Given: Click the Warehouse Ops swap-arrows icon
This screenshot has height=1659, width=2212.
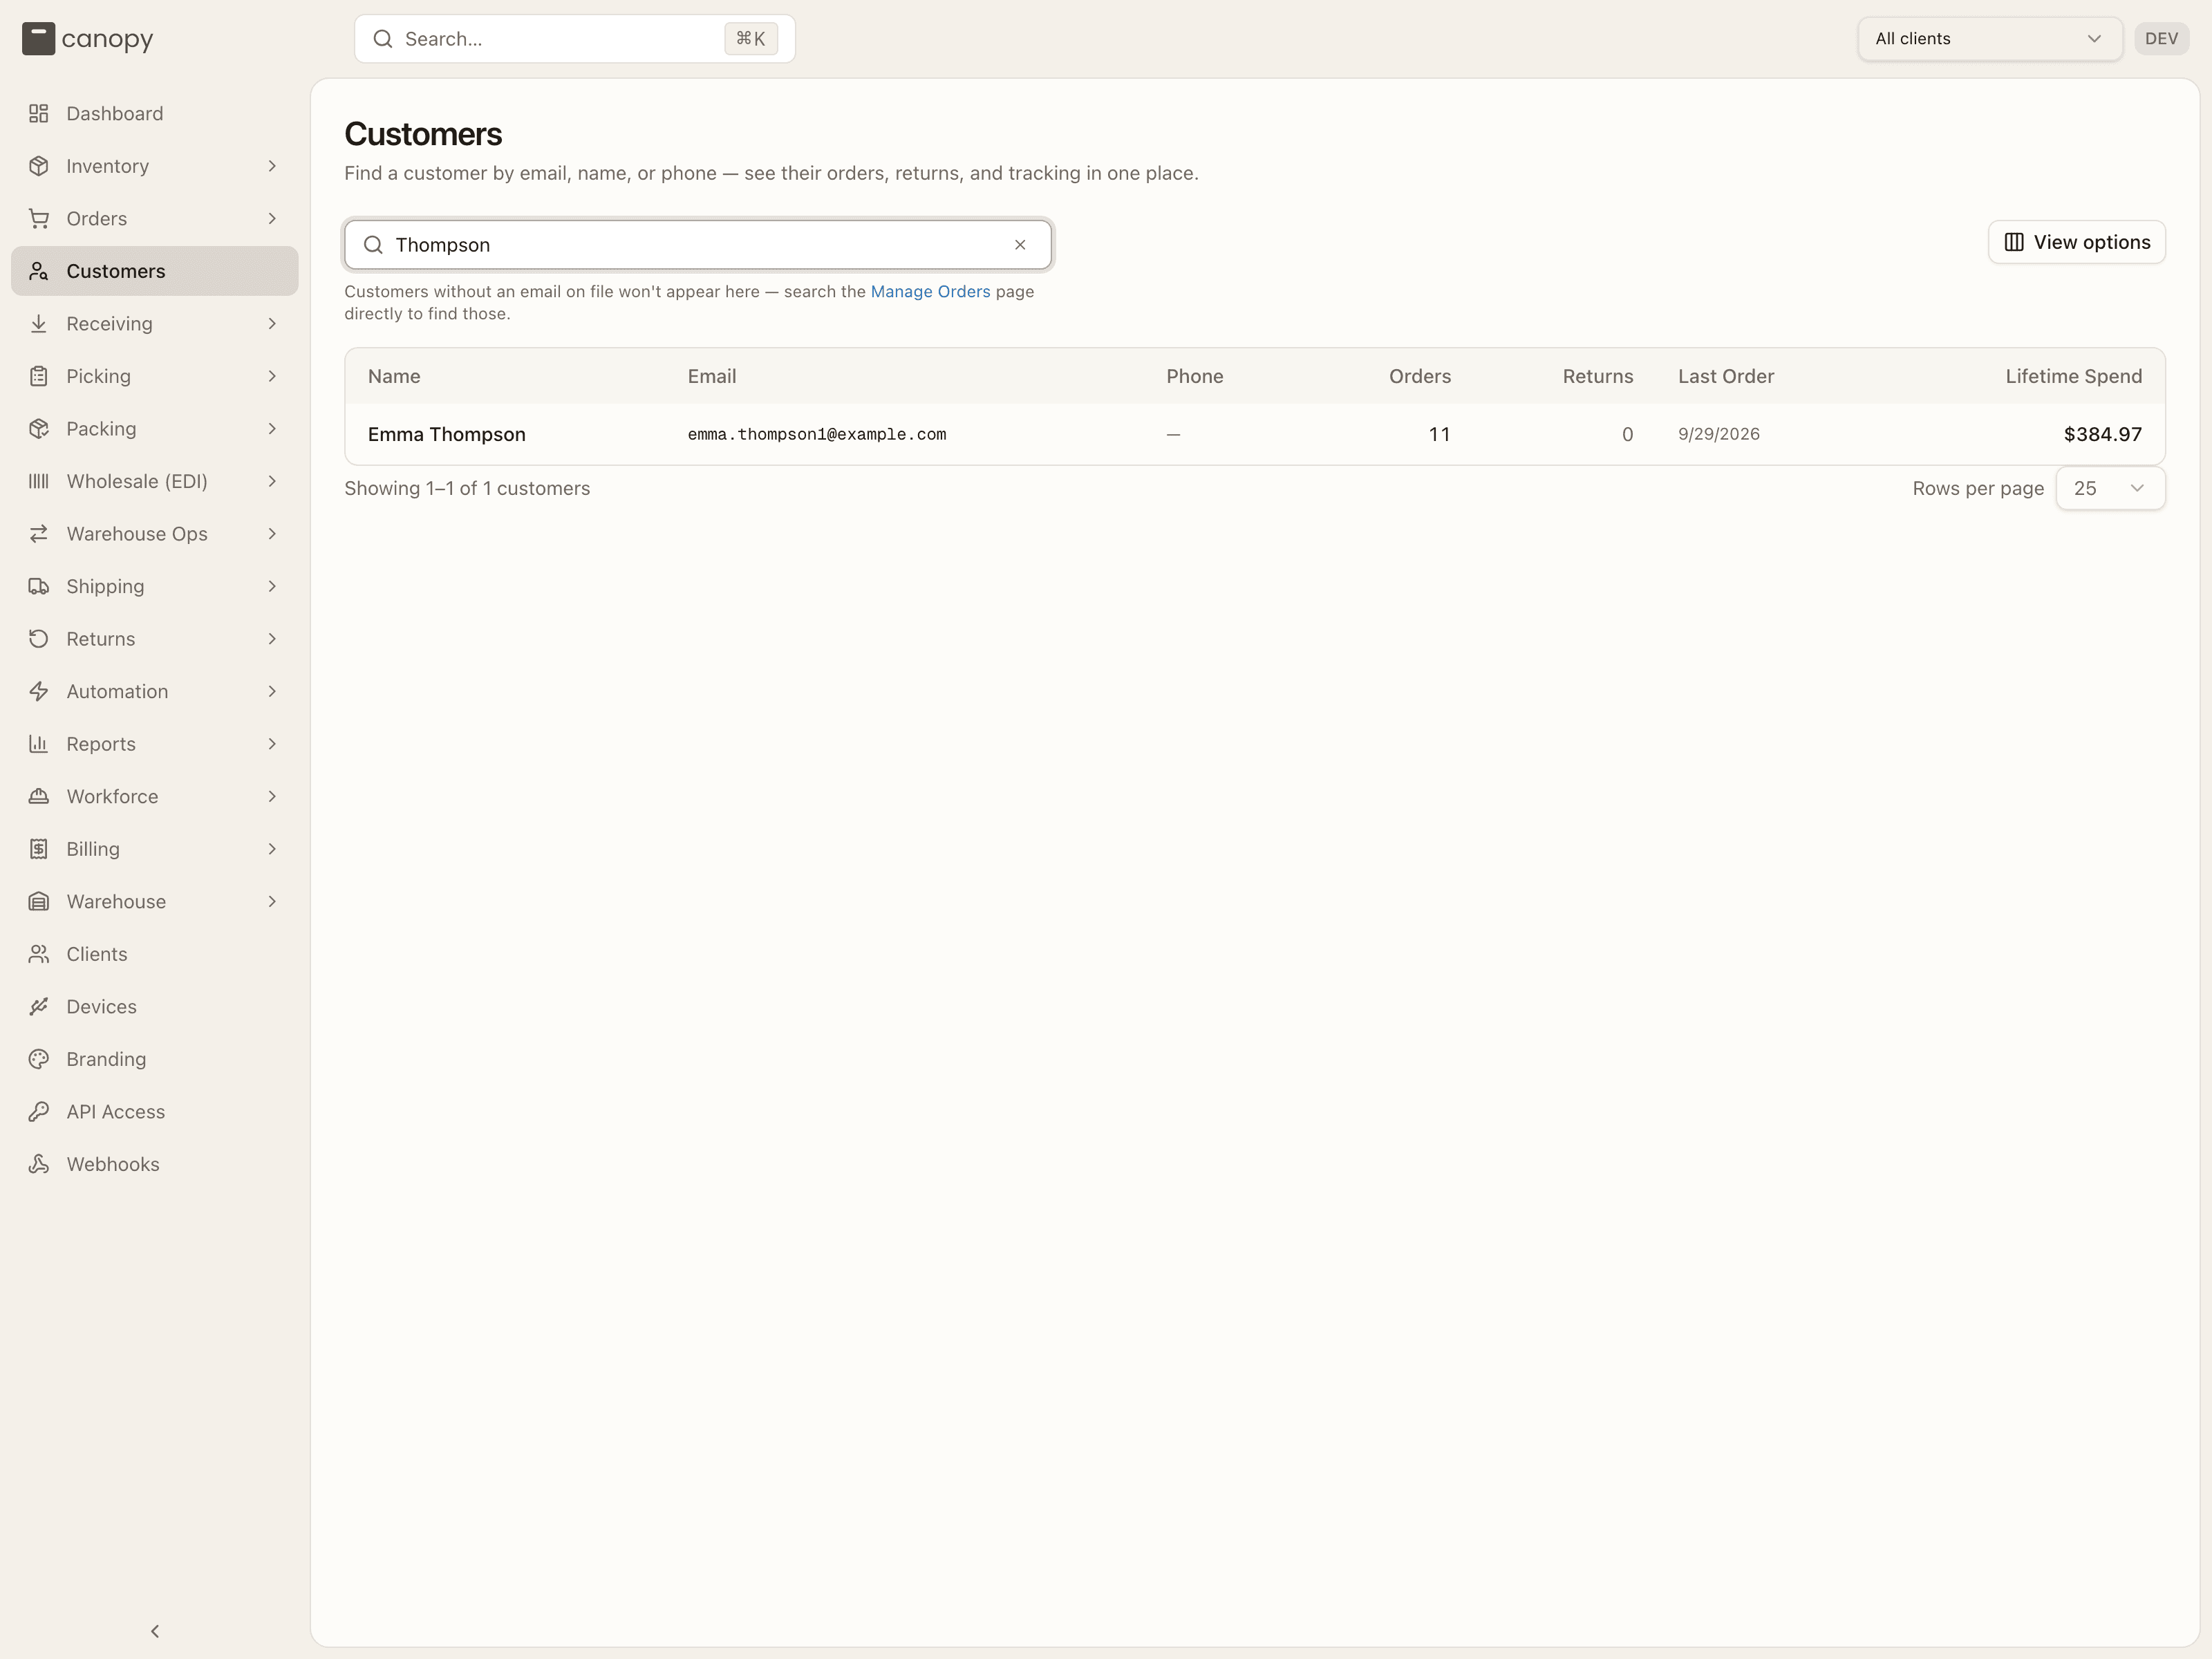Looking at the screenshot, I should [39, 533].
